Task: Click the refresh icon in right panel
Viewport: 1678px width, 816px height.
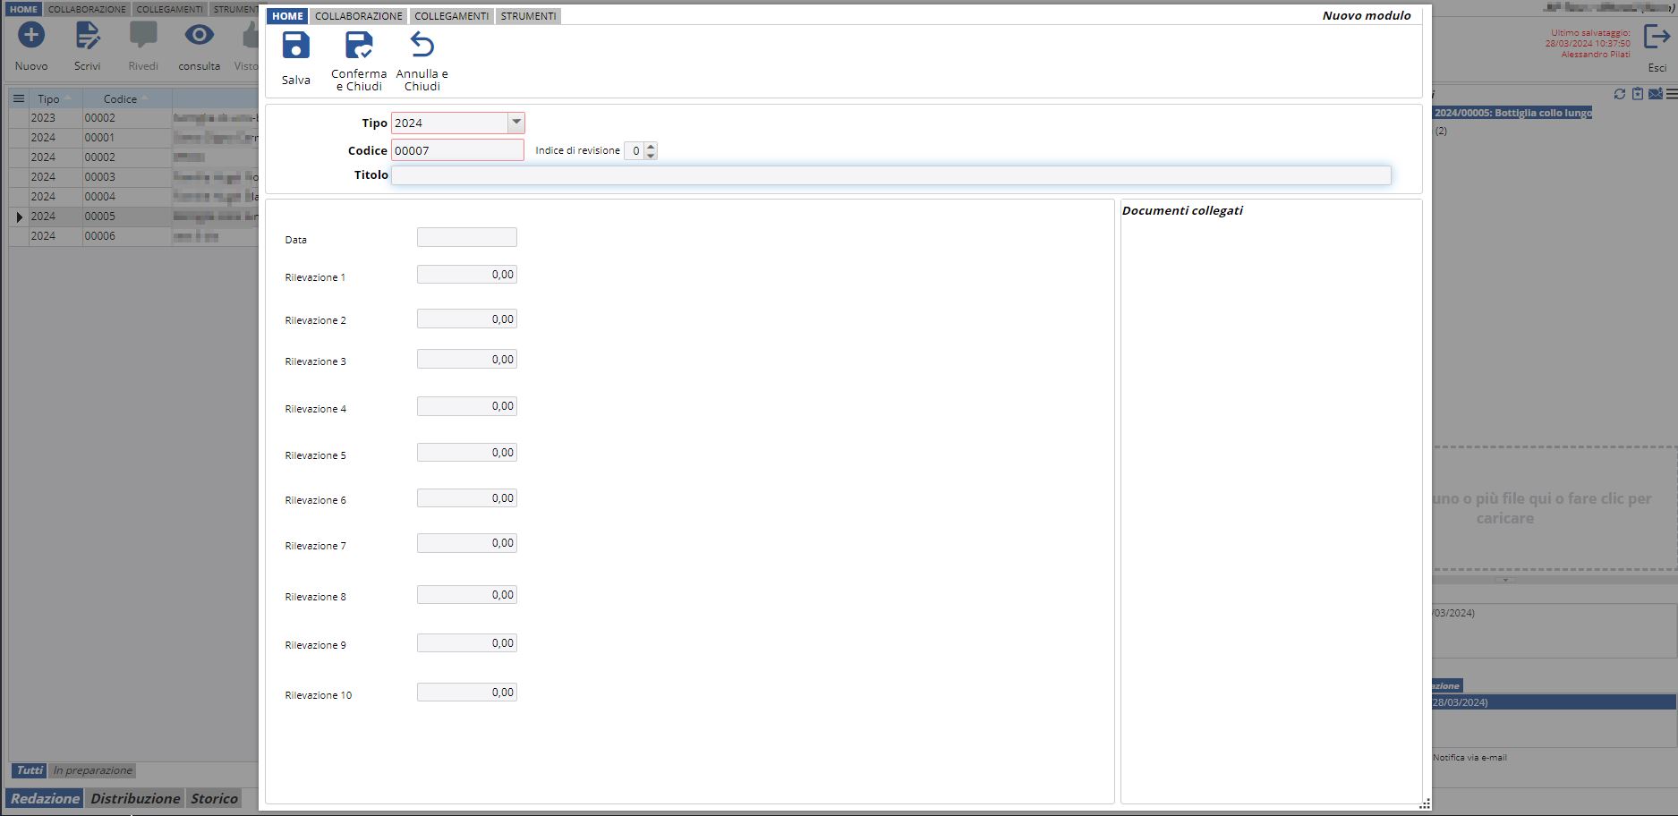Action: click(1619, 94)
